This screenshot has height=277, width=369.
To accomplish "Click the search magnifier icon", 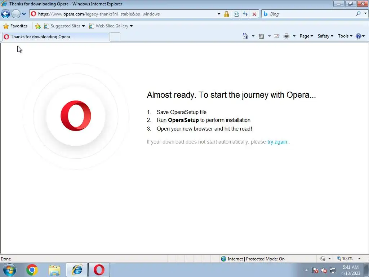I will pos(359,14).
